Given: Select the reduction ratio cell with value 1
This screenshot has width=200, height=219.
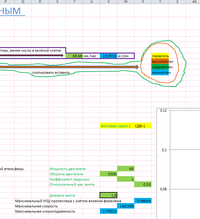Looking at the screenshot, I should click(126, 179).
